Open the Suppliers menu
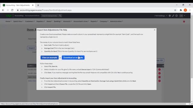Viewport: 193px width, 108px height. point(41,21)
